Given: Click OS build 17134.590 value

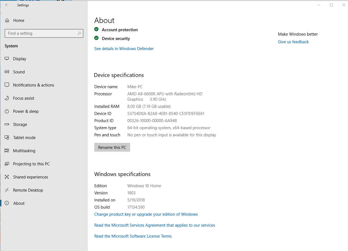Looking at the screenshot, I should tap(136, 207).
